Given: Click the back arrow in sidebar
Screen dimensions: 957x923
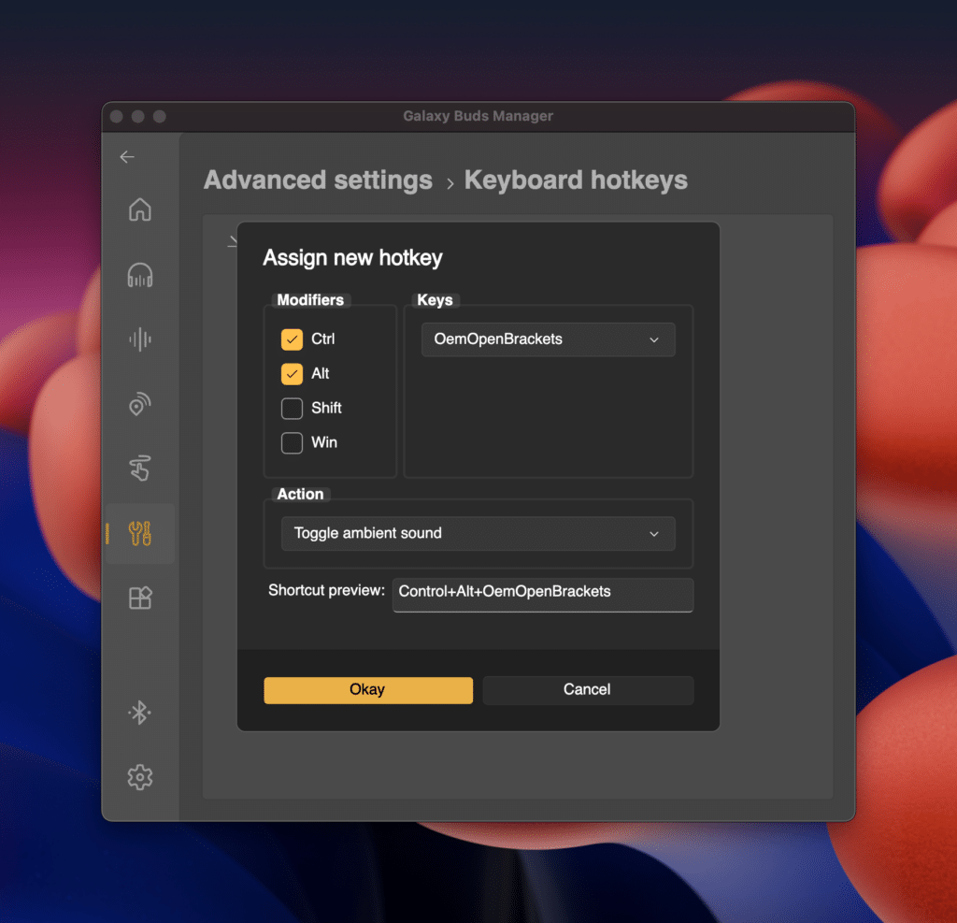Looking at the screenshot, I should (127, 157).
